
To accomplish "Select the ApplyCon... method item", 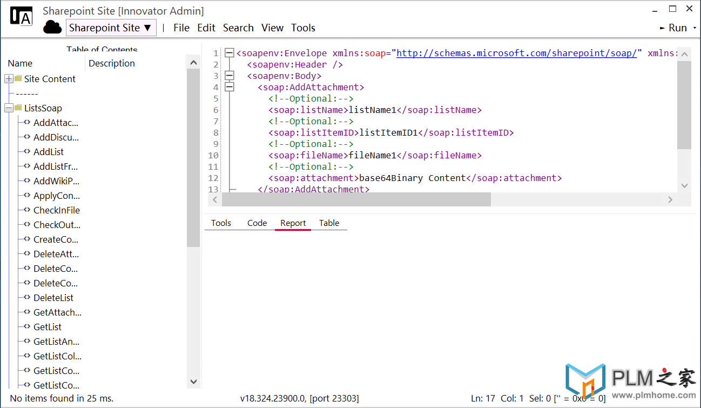I will point(57,196).
